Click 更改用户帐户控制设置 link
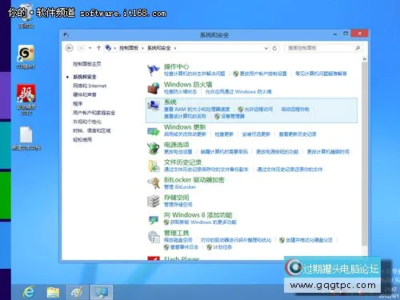 (263, 74)
